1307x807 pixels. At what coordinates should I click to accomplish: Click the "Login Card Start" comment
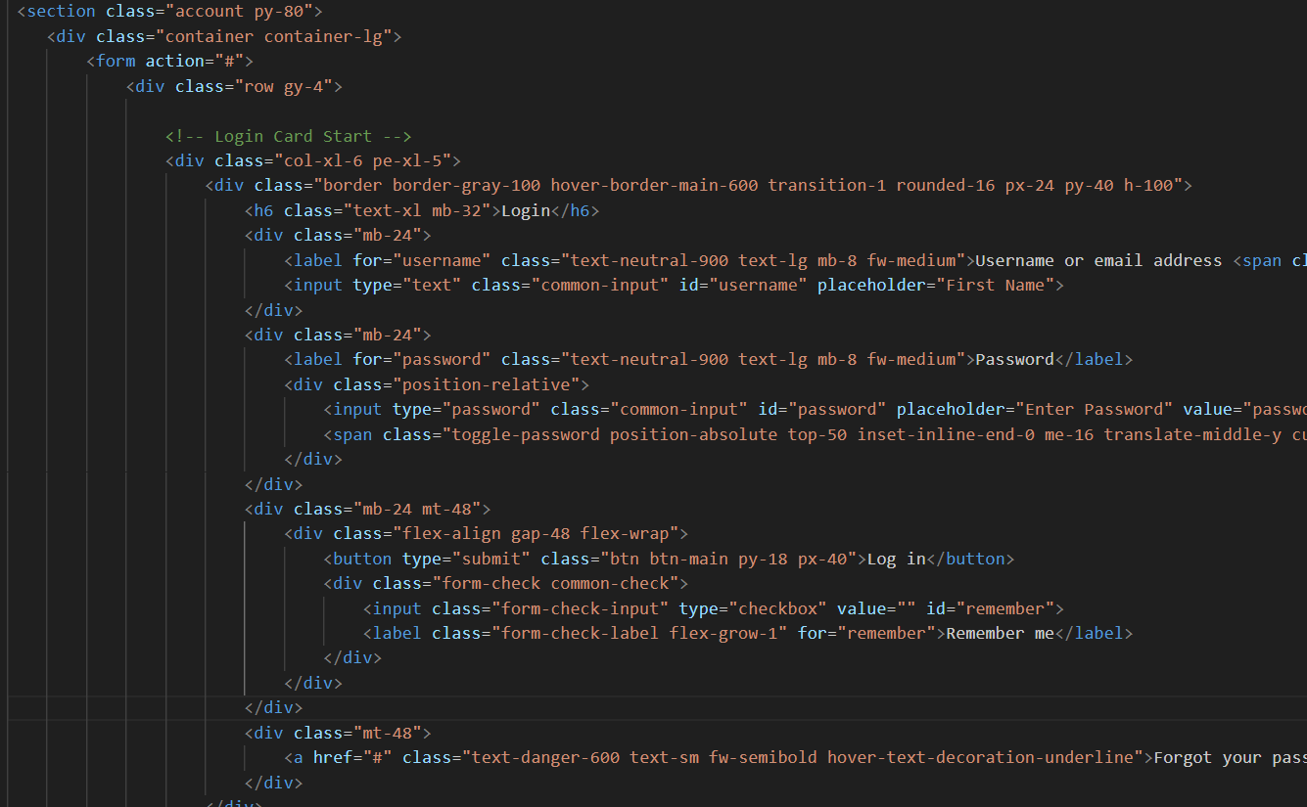(288, 136)
